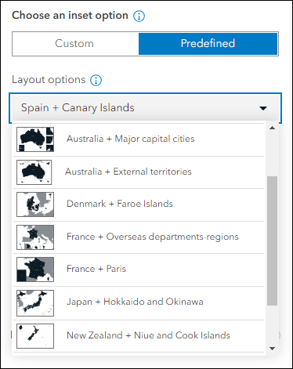Viewport: 293px width, 369px height.
Task: Click the gray scrollbar thumb in the list
Action: 272,241
